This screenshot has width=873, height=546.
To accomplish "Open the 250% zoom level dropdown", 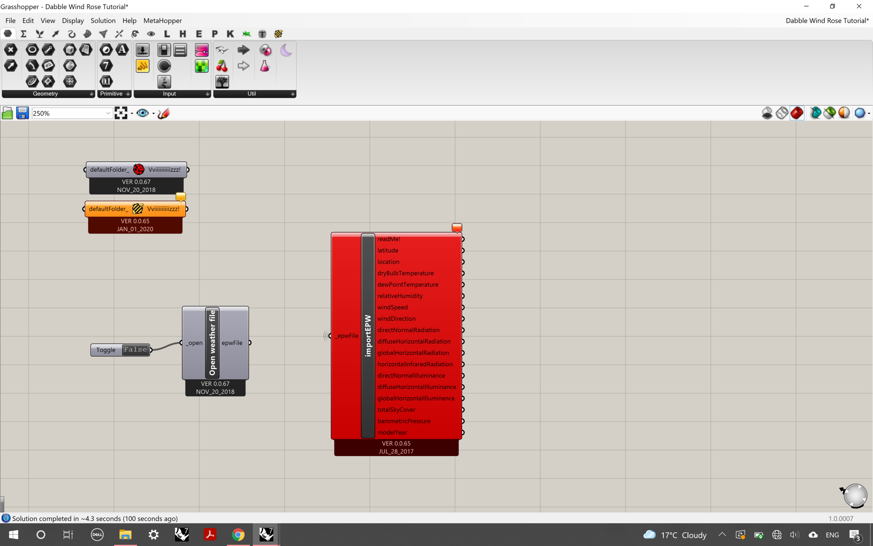I will [108, 113].
